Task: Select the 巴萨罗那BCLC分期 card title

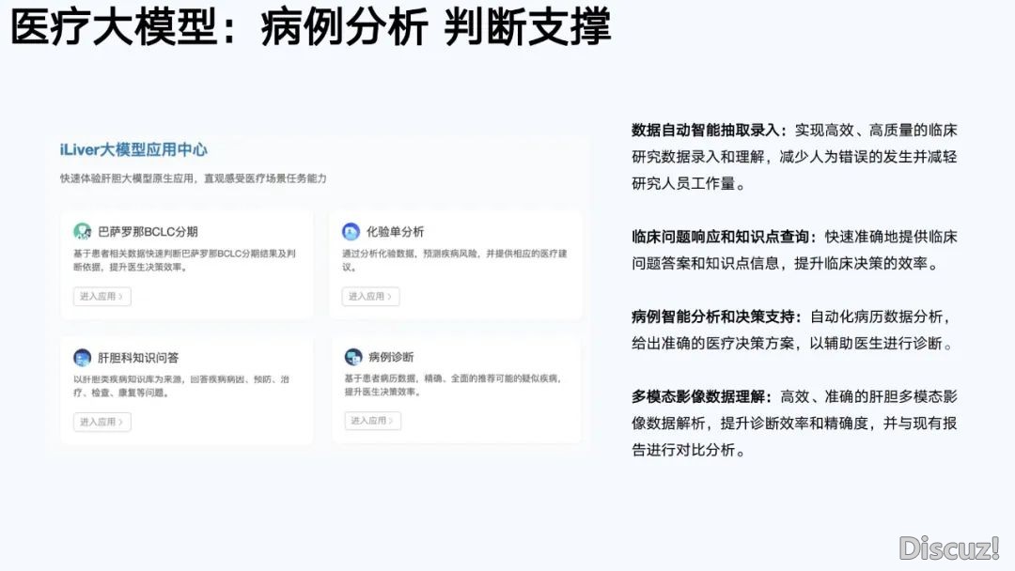Action: point(148,232)
